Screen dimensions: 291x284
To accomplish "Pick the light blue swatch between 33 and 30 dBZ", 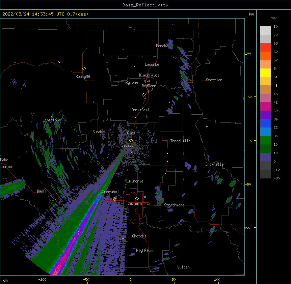I will point(265,132).
